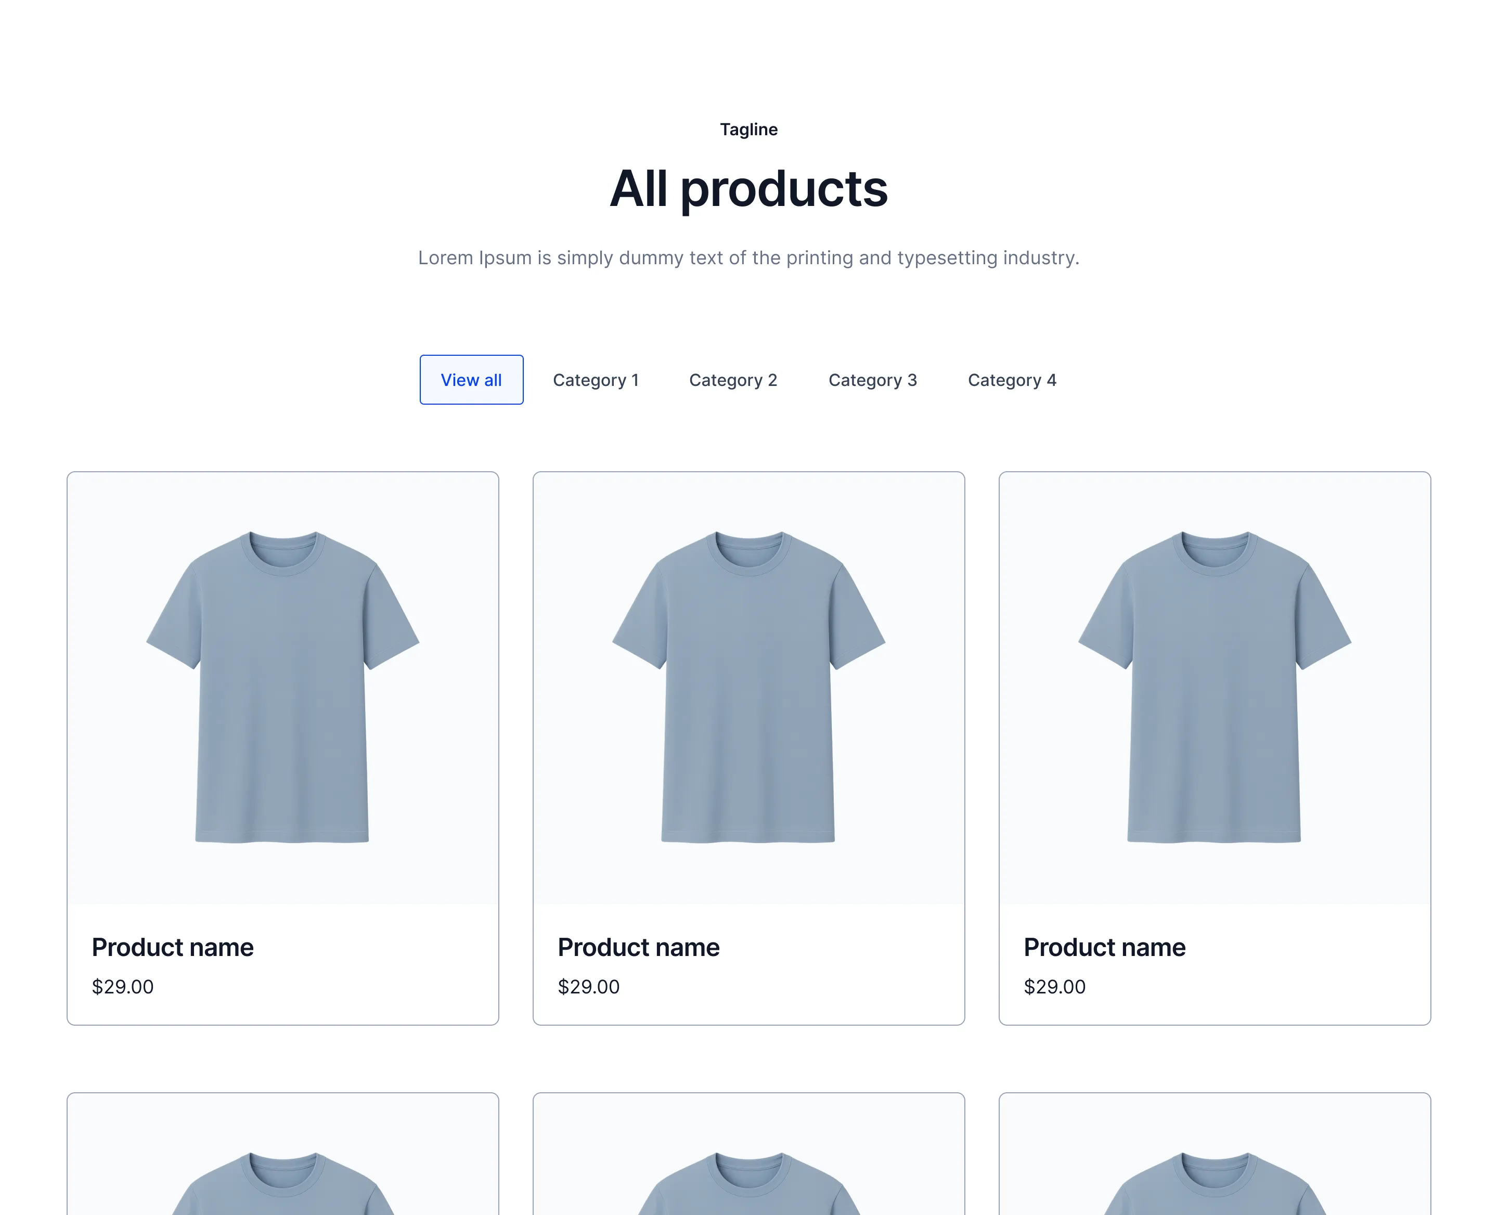This screenshot has height=1215, width=1498.
Task: Open the second-row right t-shirt card
Action: (1215, 1154)
